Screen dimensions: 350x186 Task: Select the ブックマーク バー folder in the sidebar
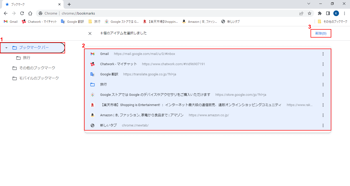pos(32,48)
